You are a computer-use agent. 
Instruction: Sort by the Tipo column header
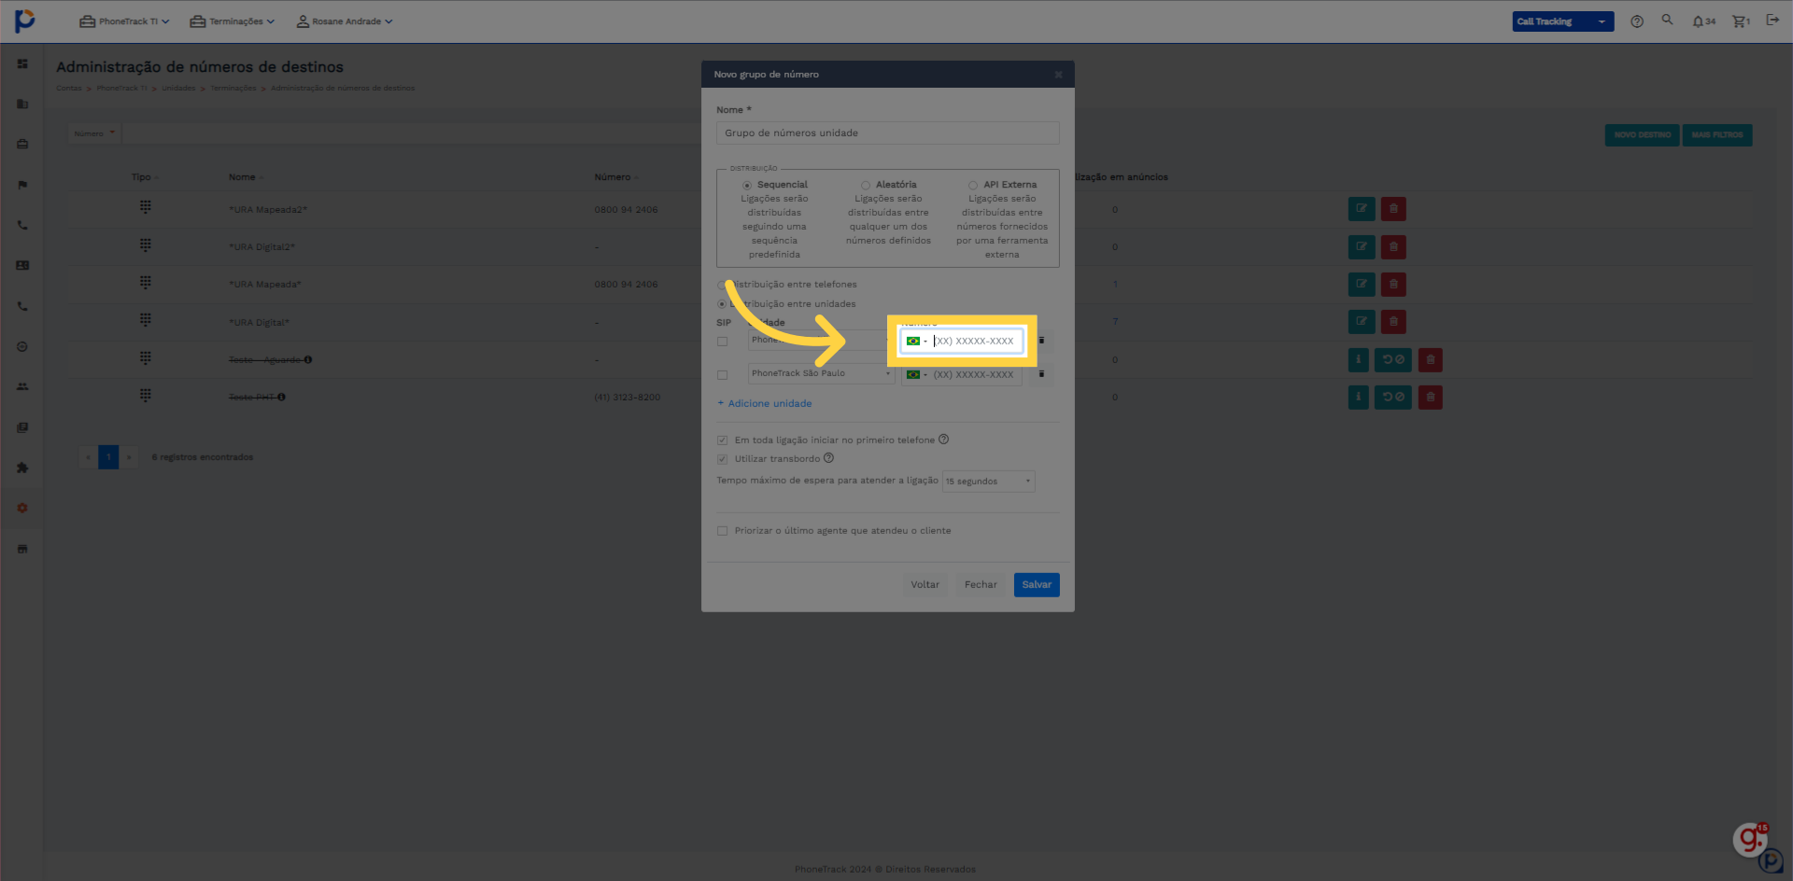point(145,177)
